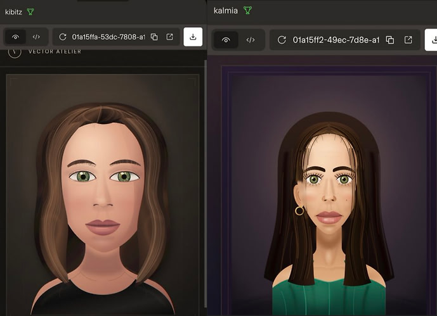Open kibitz output in new window
437x316 pixels.
click(x=169, y=37)
